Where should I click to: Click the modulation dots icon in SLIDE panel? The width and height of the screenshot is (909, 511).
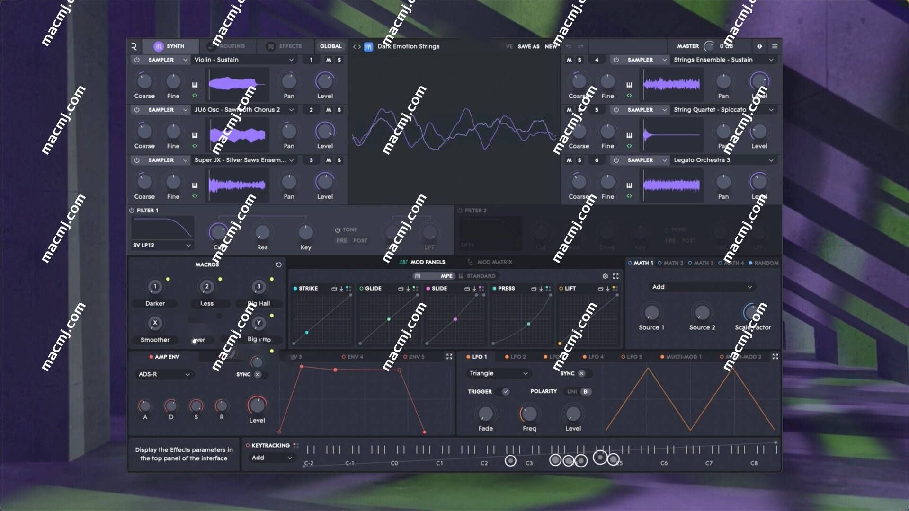tap(482, 289)
